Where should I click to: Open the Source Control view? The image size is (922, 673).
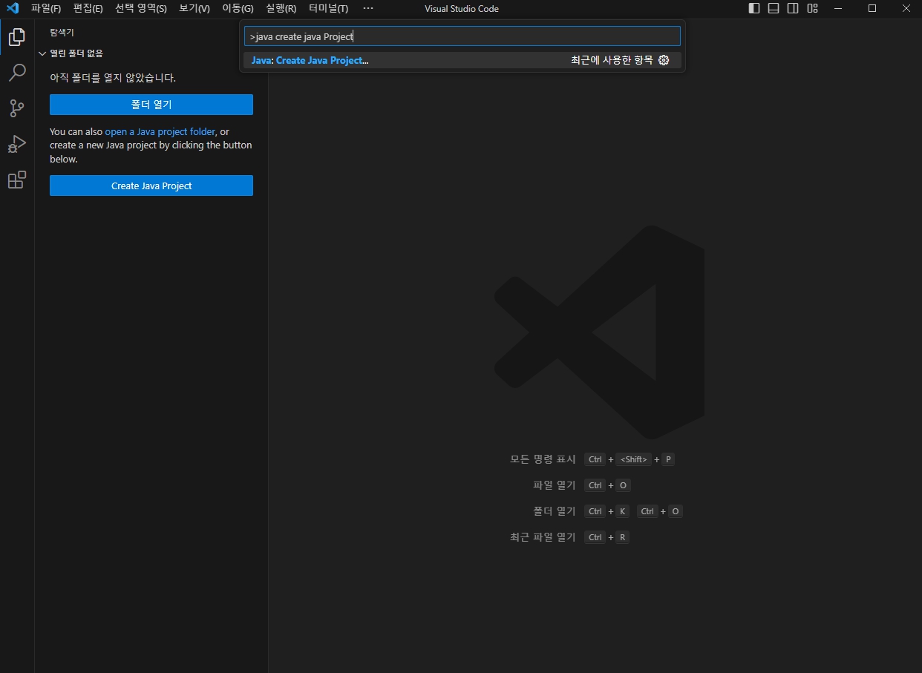pyautogui.click(x=16, y=108)
